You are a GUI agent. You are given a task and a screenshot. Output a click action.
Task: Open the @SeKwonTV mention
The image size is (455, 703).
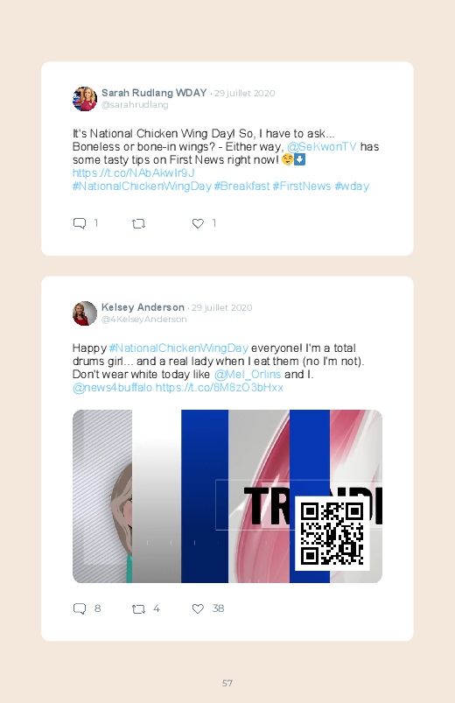point(322,146)
